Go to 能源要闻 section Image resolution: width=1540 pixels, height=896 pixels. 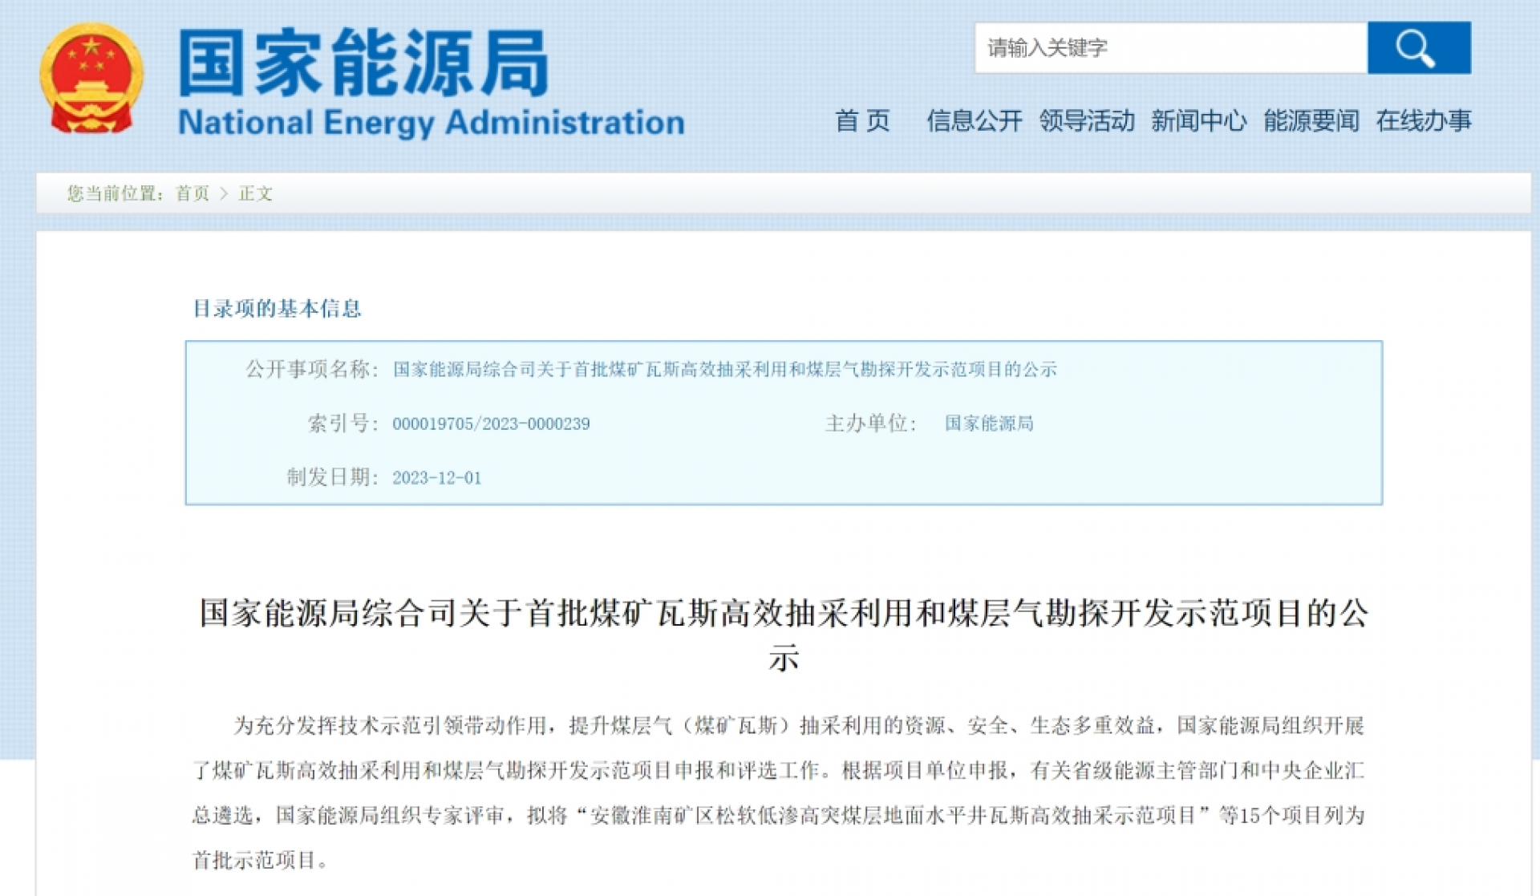pos(1311,121)
